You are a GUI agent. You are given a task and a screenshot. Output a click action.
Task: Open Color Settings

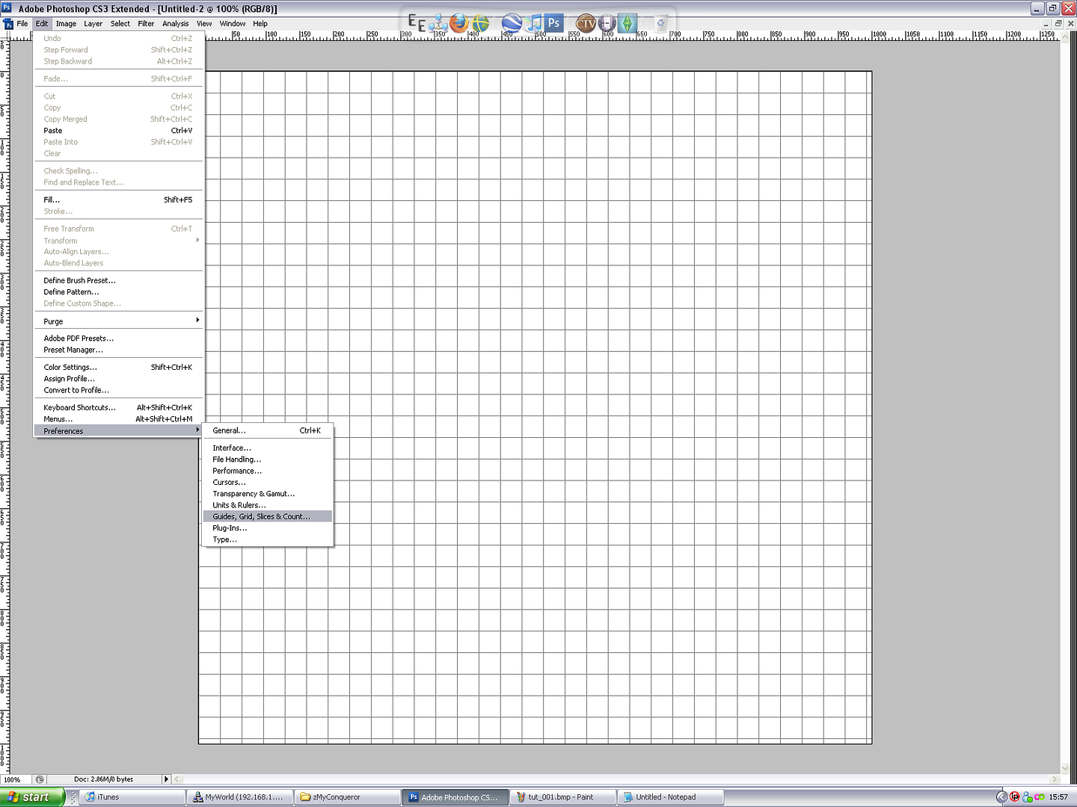118,368
